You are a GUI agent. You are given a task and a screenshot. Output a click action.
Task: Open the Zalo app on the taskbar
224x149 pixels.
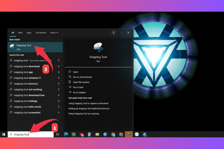(137, 134)
